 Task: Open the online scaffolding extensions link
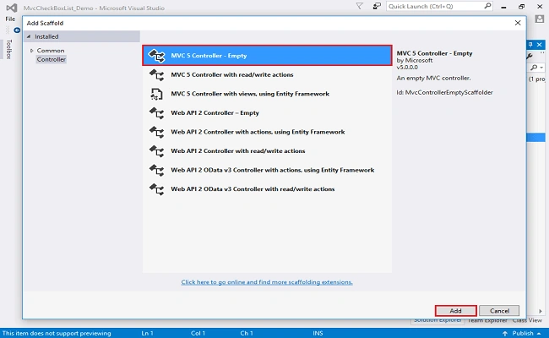click(267, 282)
